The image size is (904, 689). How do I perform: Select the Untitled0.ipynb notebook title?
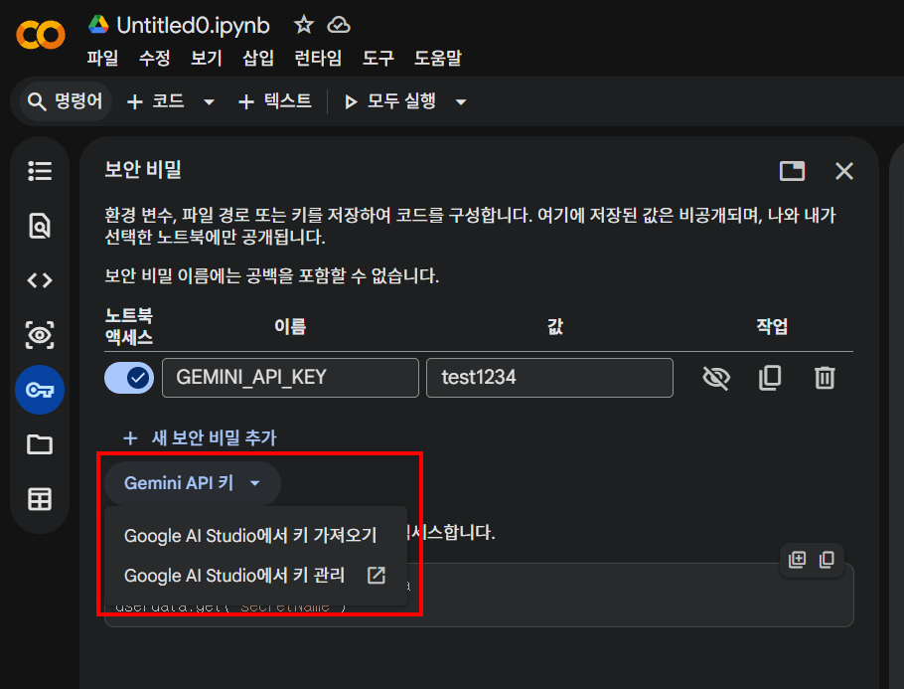(193, 26)
